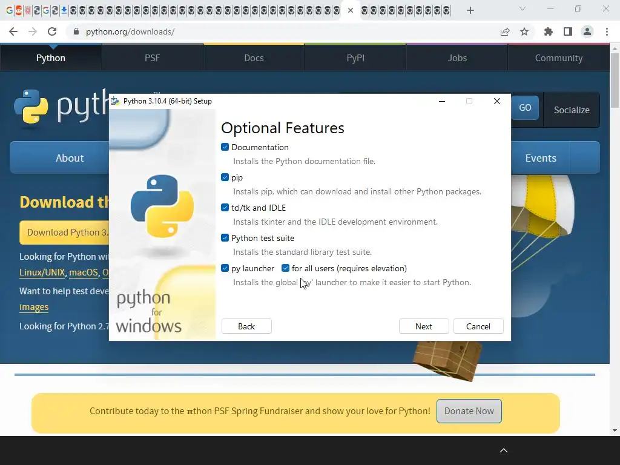
Task: Click the browser forward arrow
Action: [33, 31]
